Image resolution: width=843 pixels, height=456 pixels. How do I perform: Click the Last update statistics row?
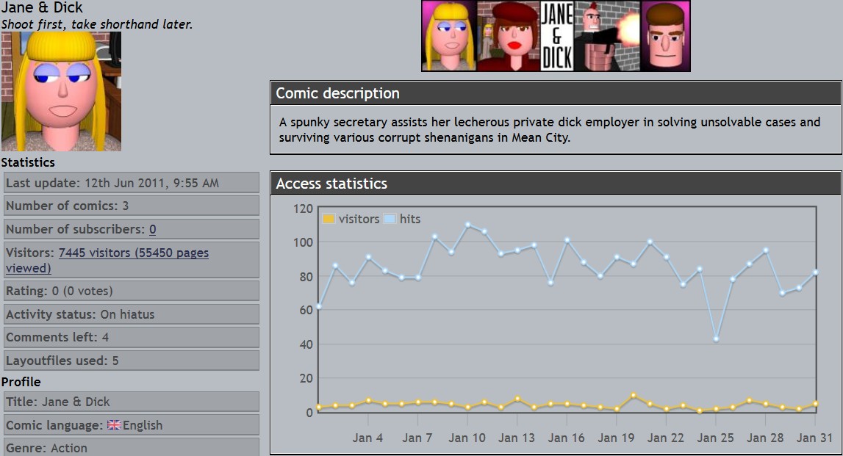(x=132, y=183)
